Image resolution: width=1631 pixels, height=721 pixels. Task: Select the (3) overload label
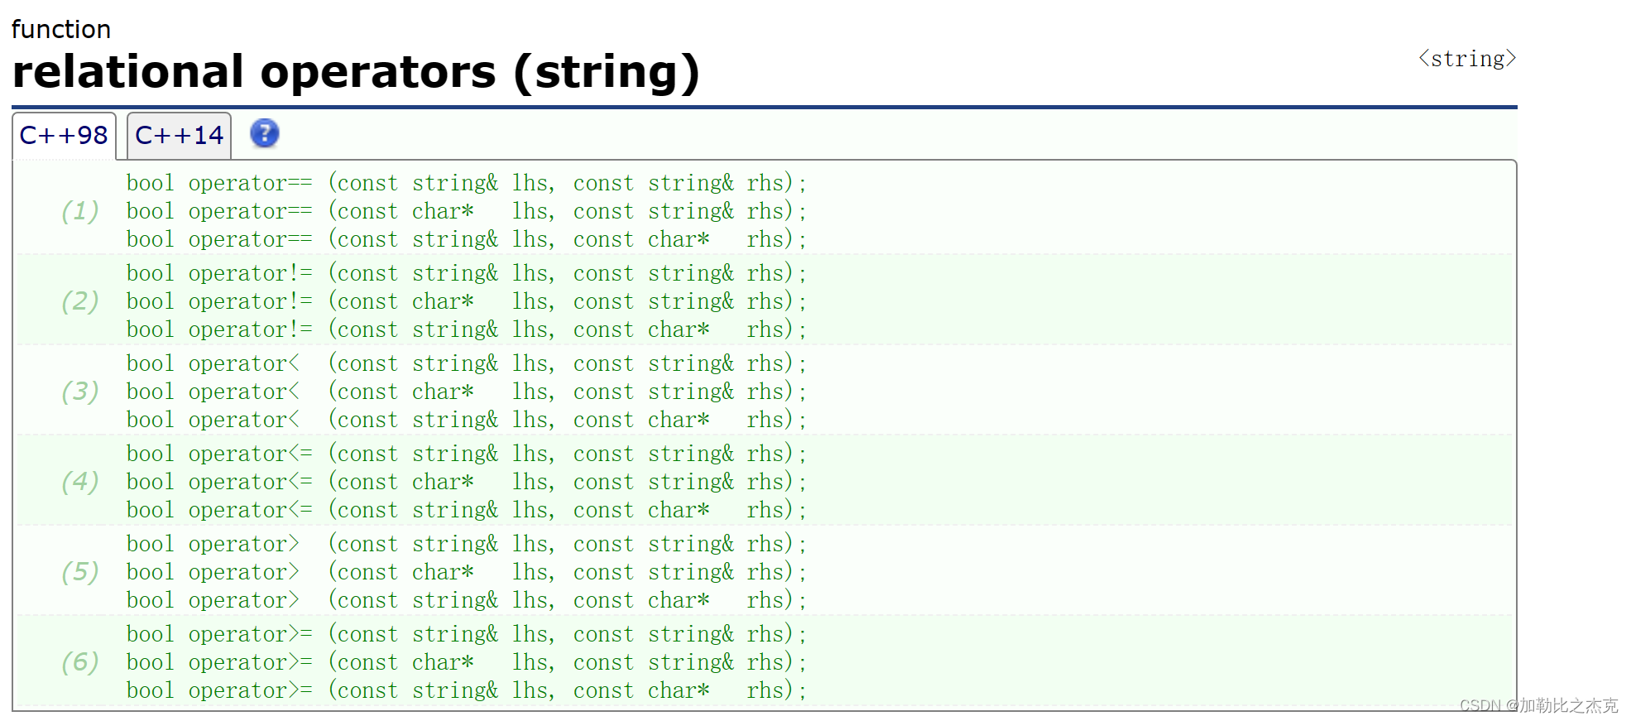click(80, 392)
